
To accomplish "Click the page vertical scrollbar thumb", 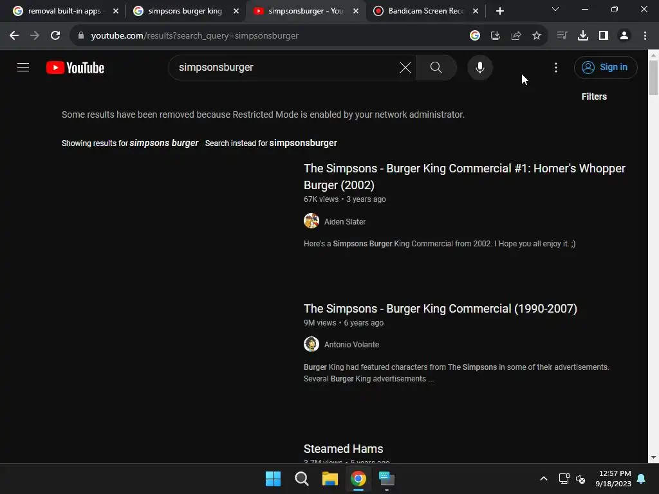I will [653, 78].
